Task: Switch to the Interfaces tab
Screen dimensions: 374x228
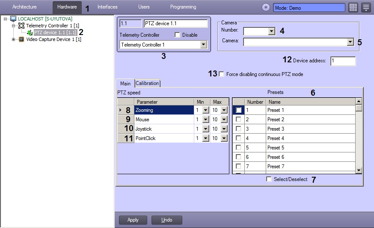Action: 107,7
